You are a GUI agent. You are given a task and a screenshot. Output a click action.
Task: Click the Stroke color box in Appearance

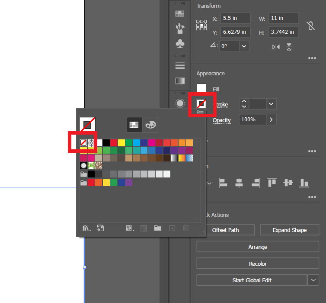[x=201, y=103]
